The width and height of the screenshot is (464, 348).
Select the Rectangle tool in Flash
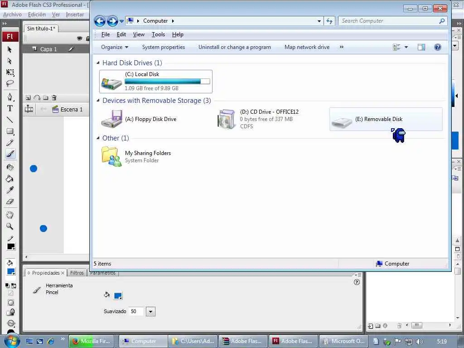[x=10, y=131]
